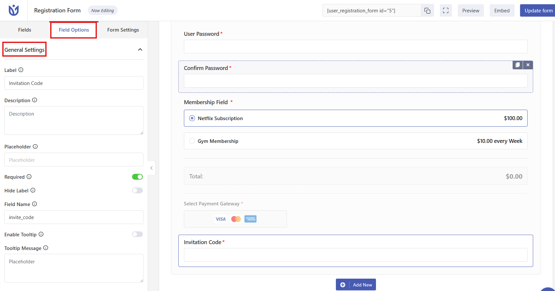This screenshot has width=555, height=291.
Task: Collapse the left sidebar panel arrow
Action: click(152, 168)
